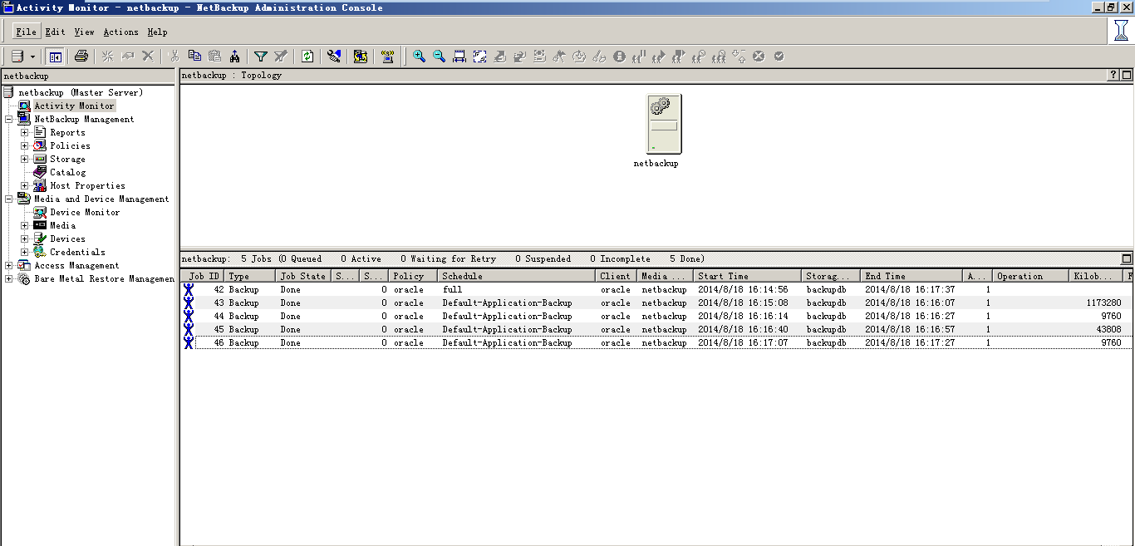Sort by the Start Time column header
The height and width of the screenshot is (546, 1135).
[747, 276]
